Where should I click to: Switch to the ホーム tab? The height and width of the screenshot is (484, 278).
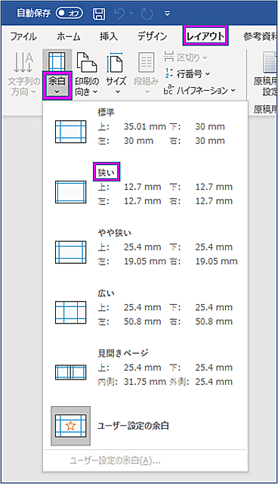coord(69,36)
